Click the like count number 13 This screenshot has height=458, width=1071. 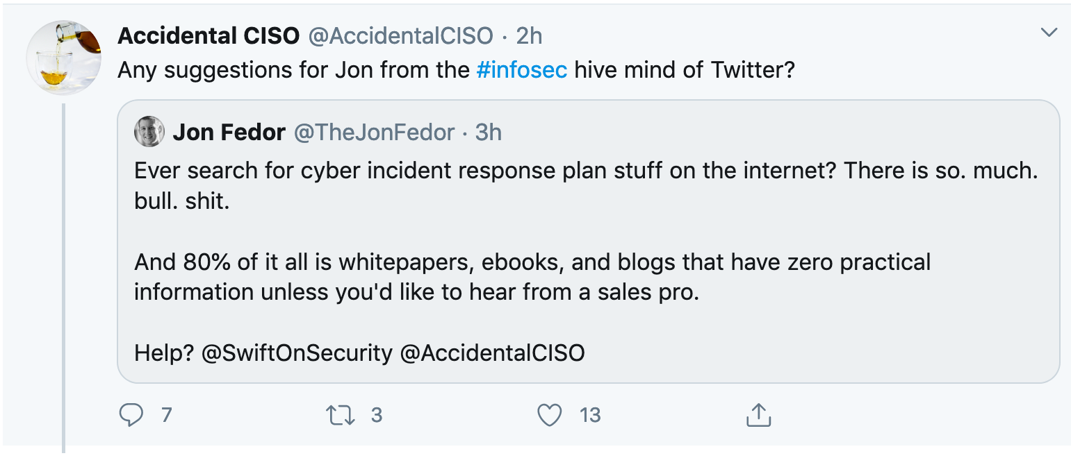click(x=590, y=415)
